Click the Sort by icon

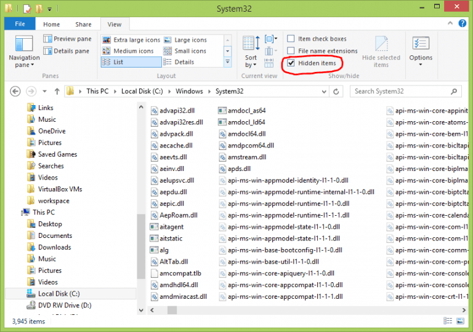pyautogui.click(x=251, y=50)
